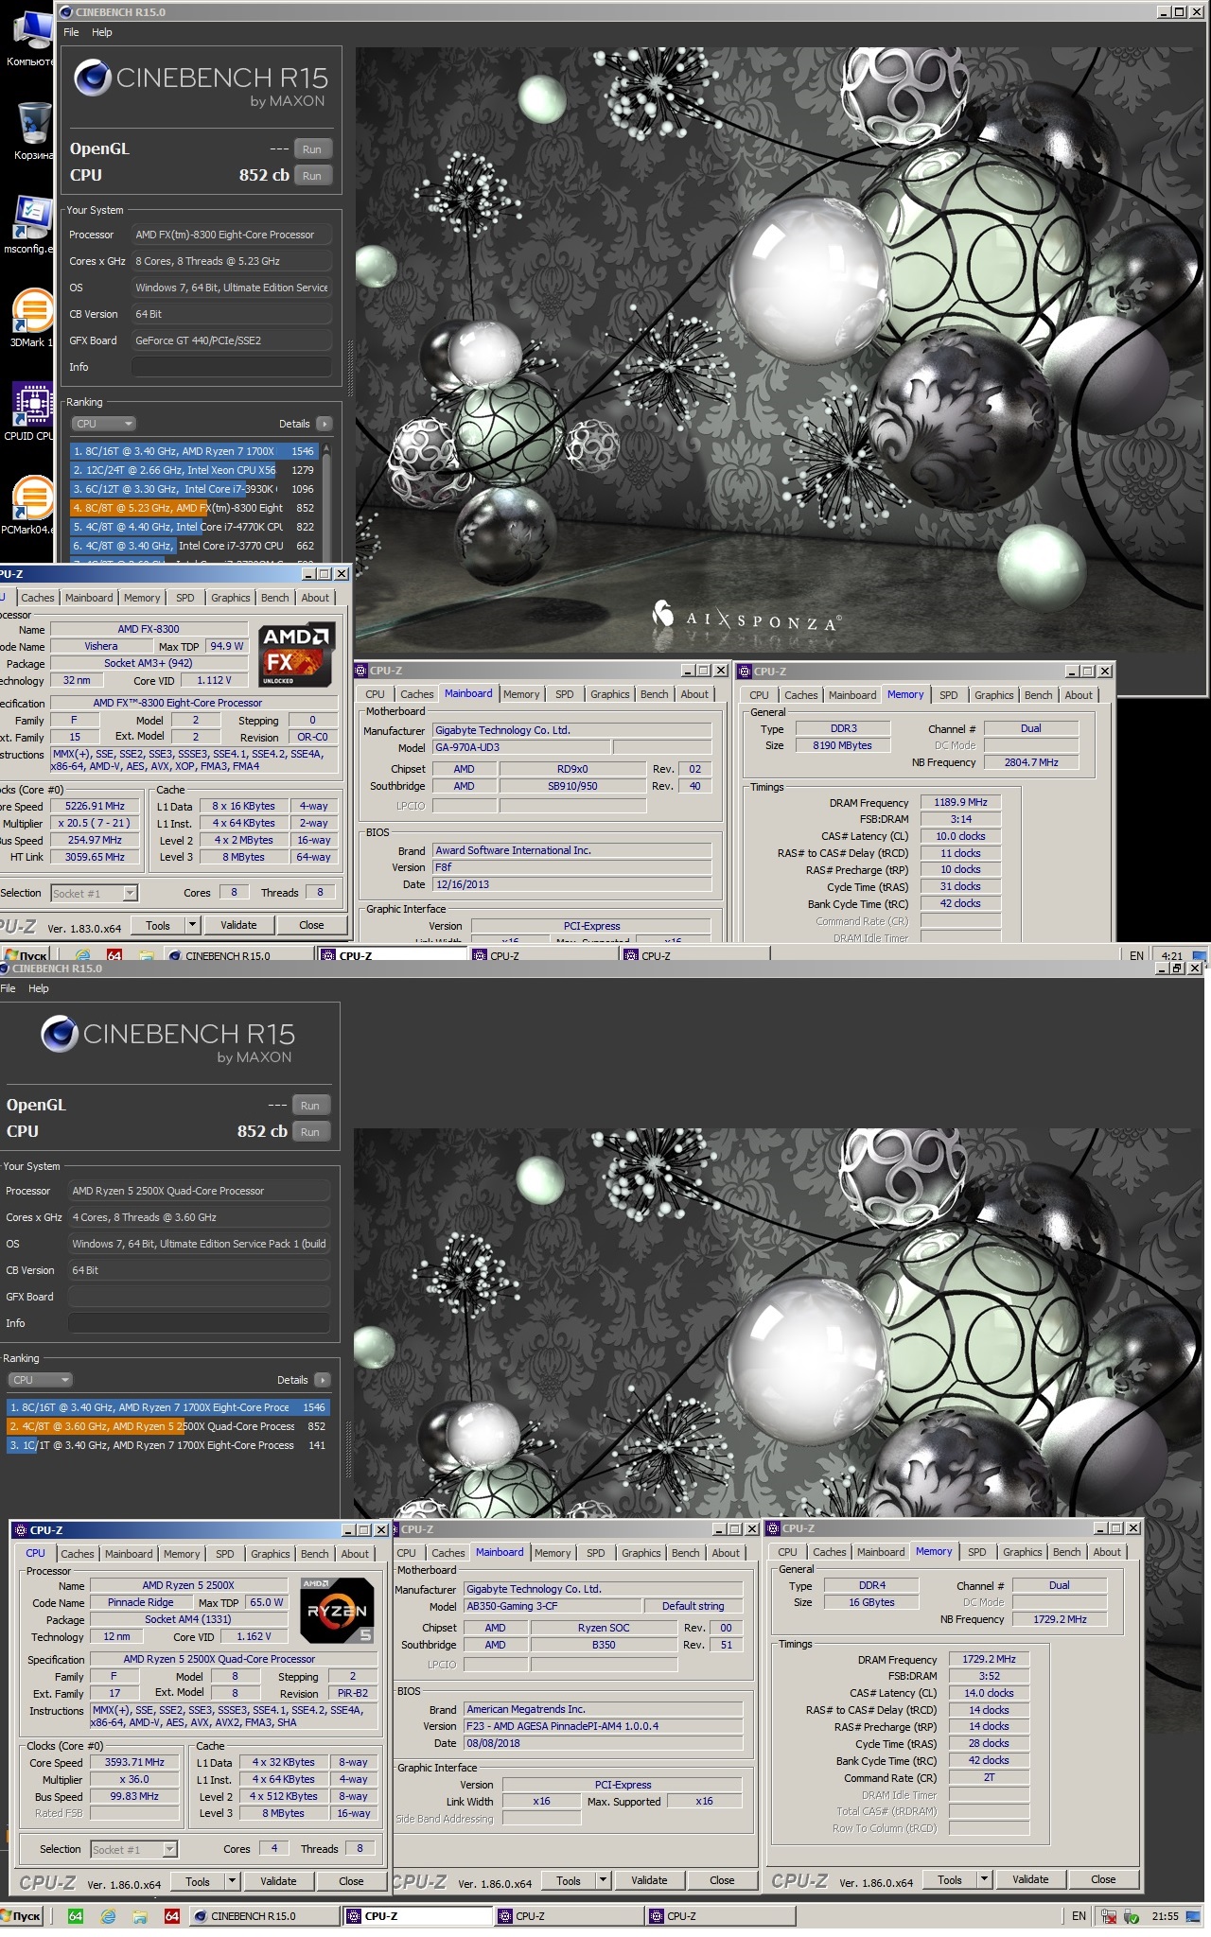This screenshot has height=1937, width=1211.
Task: Run the OpenGL test in upper Cinebench
Action: pos(312,149)
